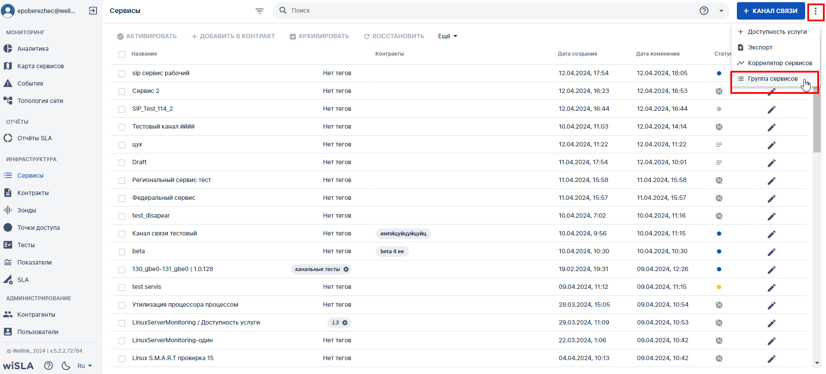This screenshot has height=374, width=826.
Task: Check the beta row checkbox
Action: tap(122, 252)
